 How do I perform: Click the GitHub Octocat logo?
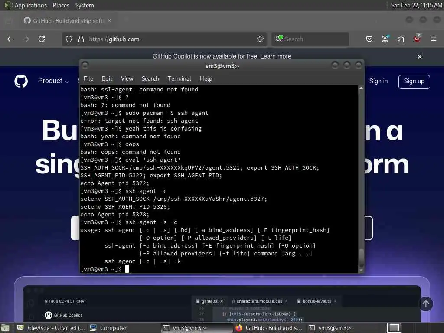coord(21,81)
